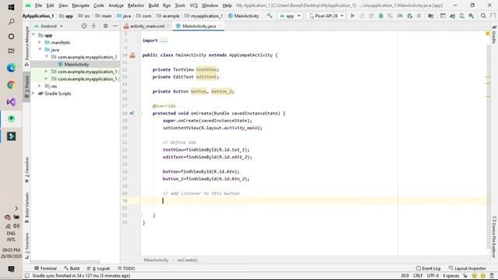498x280 pixels.
Task: Open the app run configuration dropdown
Action: (x=289, y=16)
